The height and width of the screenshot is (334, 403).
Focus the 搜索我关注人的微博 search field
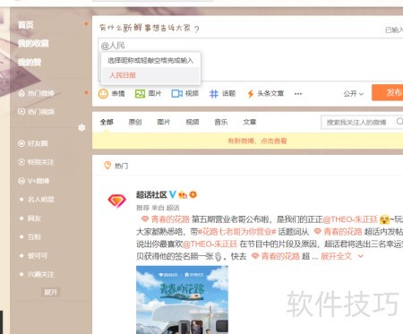click(x=357, y=122)
